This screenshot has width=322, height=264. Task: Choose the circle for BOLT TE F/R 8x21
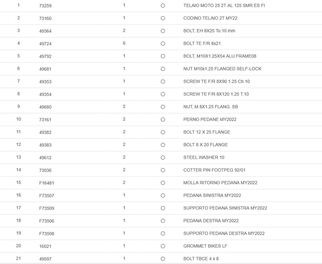tap(163, 44)
